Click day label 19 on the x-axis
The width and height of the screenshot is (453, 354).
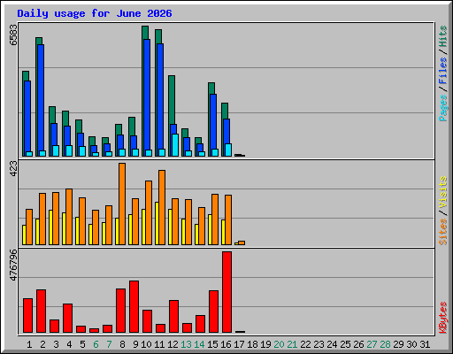pyautogui.click(x=265, y=344)
